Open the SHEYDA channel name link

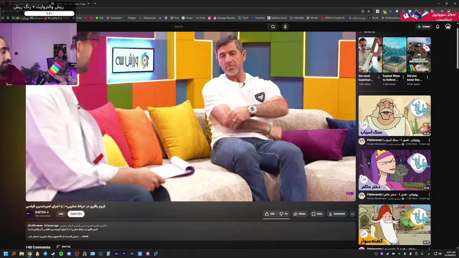coord(41,212)
